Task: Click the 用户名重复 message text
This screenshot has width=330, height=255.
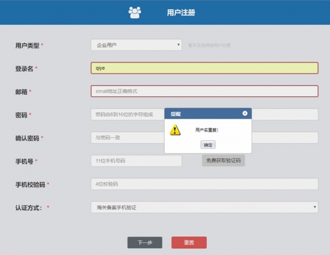Action: click(x=207, y=130)
